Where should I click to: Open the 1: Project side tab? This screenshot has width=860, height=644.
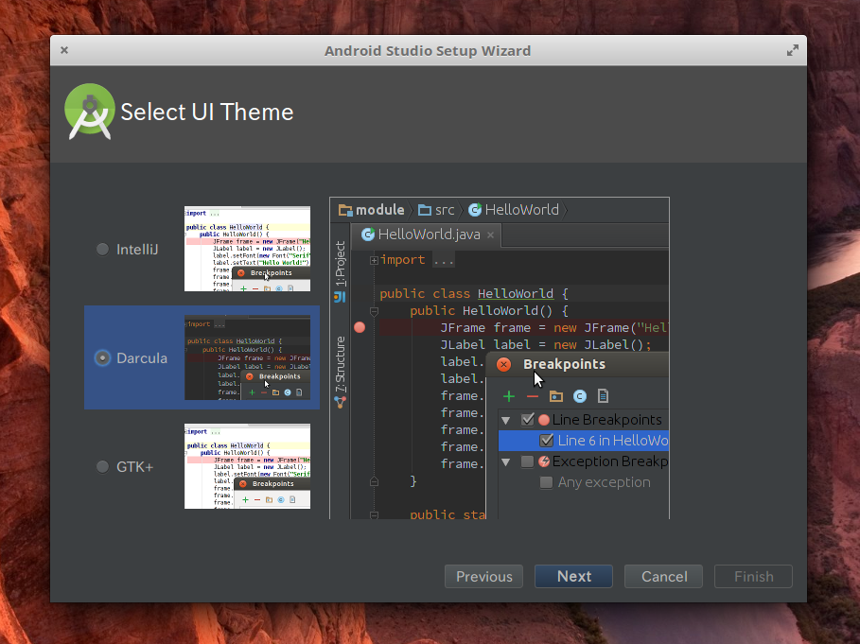340,270
